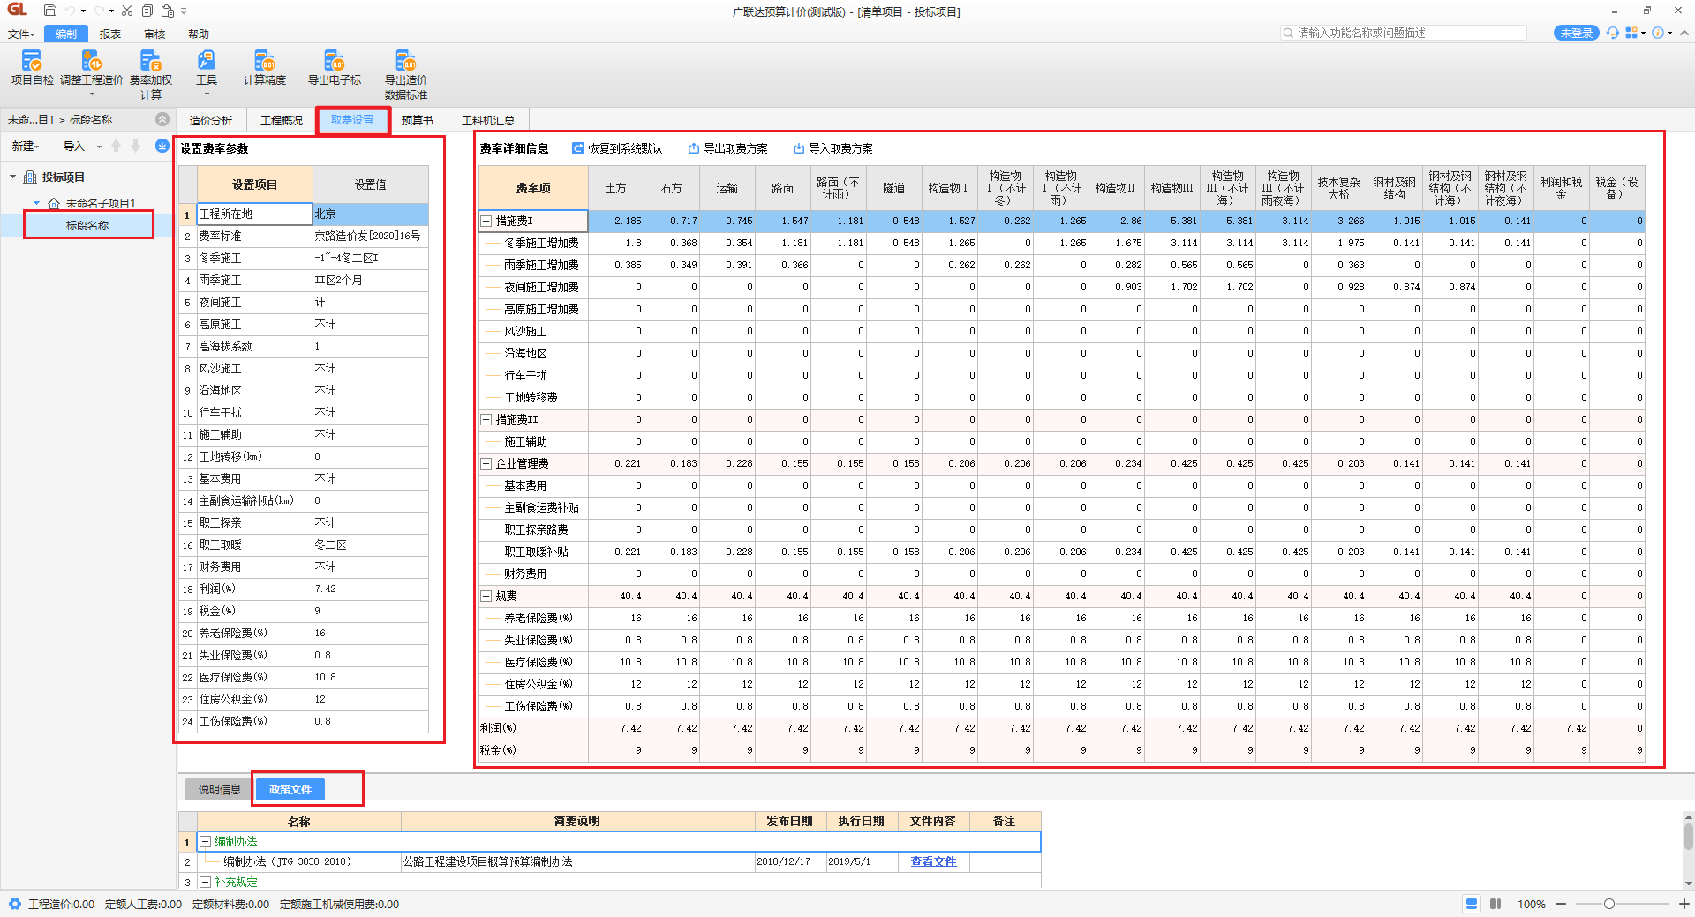Collapse the 规费 row group
Image resolution: width=1695 pixels, height=917 pixels.
486,596
